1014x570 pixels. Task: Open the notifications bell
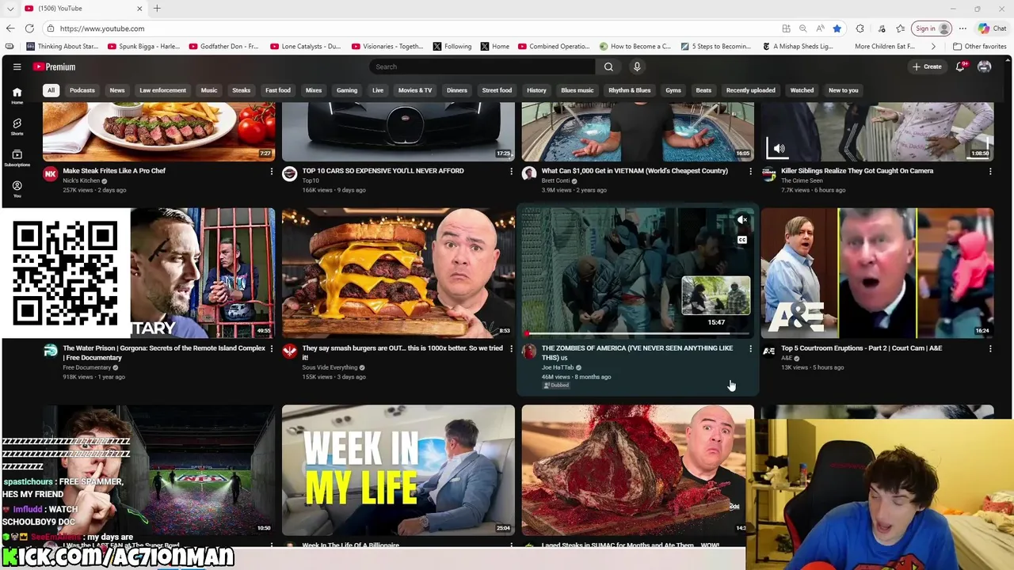pos(960,67)
